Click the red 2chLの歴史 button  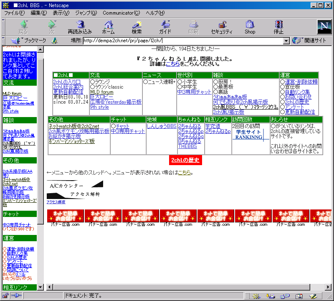(x=185, y=160)
